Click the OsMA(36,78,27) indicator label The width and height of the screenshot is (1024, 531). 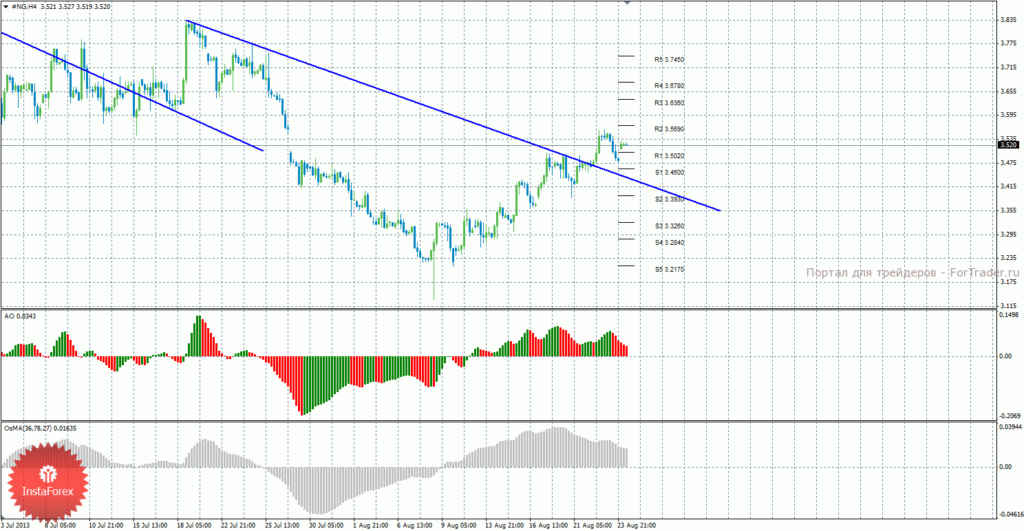pyautogui.click(x=39, y=428)
